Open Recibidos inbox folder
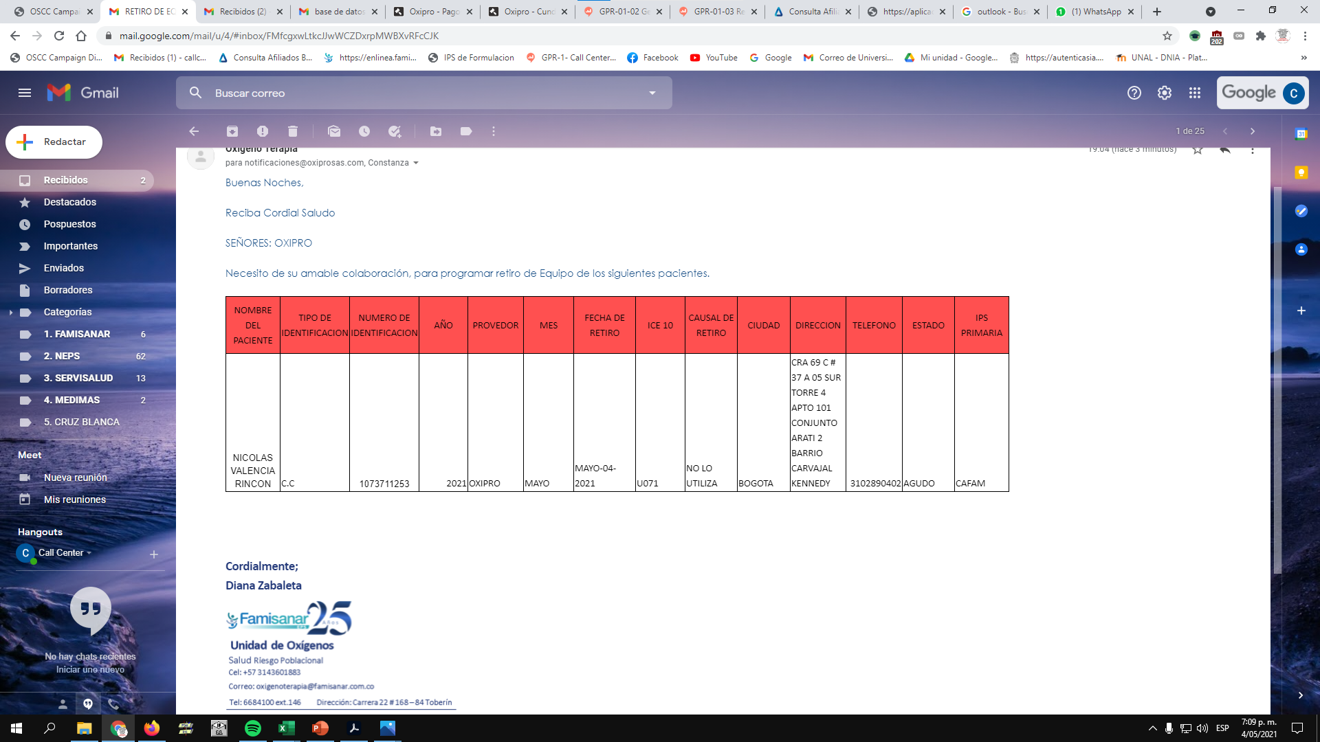This screenshot has width=1320, height=742. pyautogui.click(x=77, y=180)
